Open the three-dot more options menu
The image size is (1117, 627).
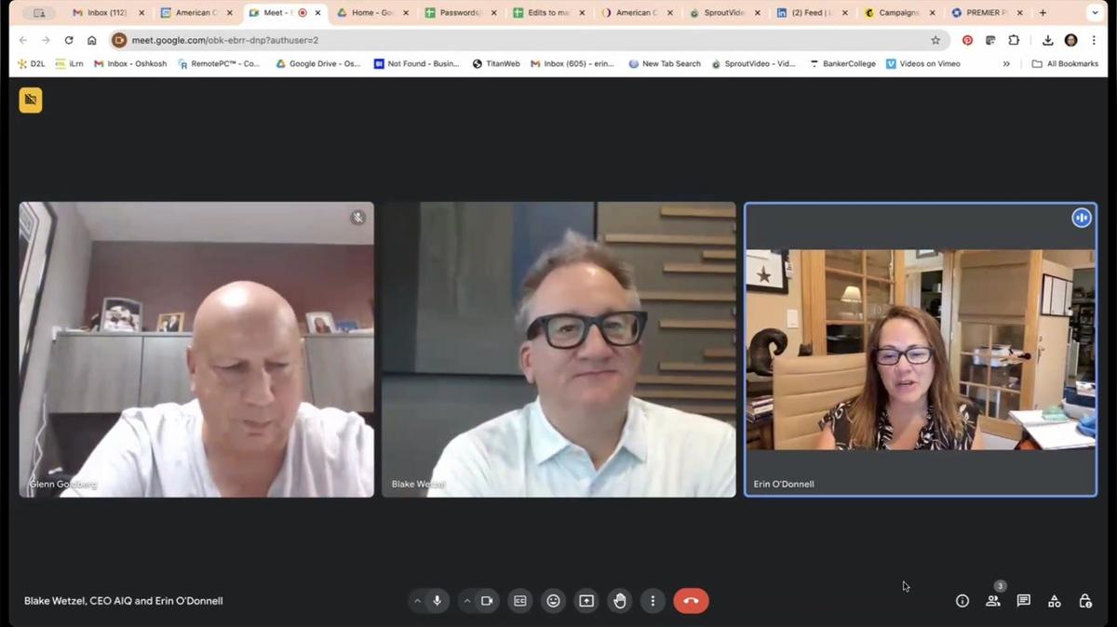[x=653, y=601]
